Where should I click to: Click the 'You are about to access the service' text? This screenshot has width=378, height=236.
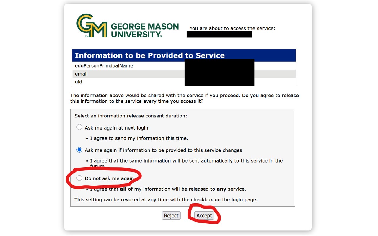232,28
